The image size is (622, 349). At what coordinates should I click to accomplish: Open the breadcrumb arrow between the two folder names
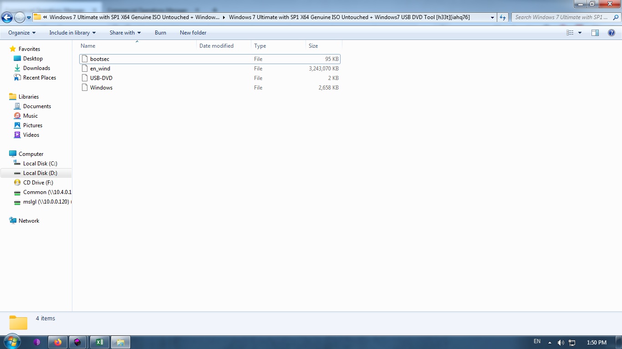pyautogui.click(x=224, y=17)
